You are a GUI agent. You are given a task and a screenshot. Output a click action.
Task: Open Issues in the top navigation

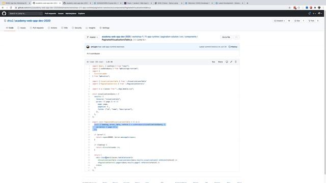[x=61, y=14]
